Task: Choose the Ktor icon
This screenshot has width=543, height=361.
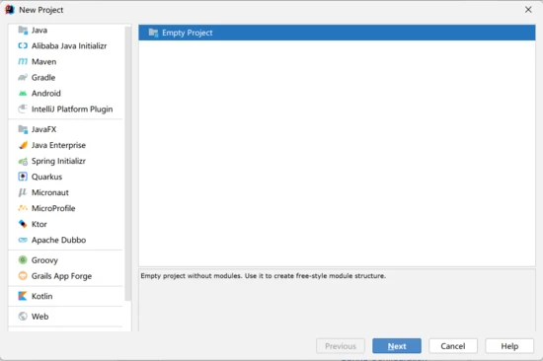Action: [x=23, y=224]
